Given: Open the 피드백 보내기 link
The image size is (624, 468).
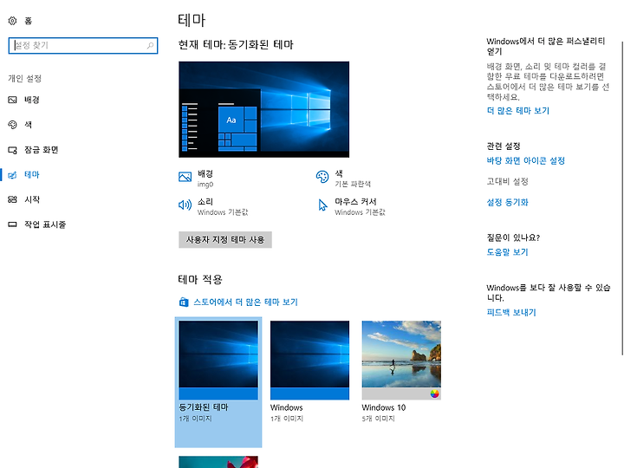Looking at the screenshot, I should click(511, 312).
